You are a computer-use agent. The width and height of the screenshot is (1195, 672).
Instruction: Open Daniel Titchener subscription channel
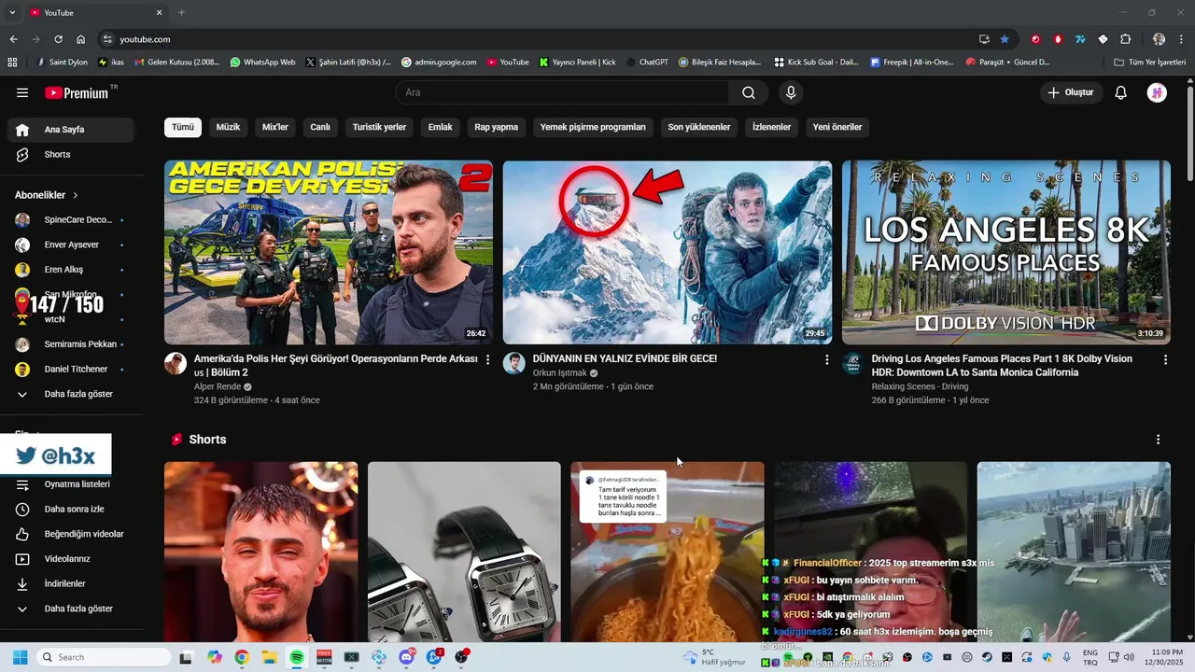(x=71, y=370)
